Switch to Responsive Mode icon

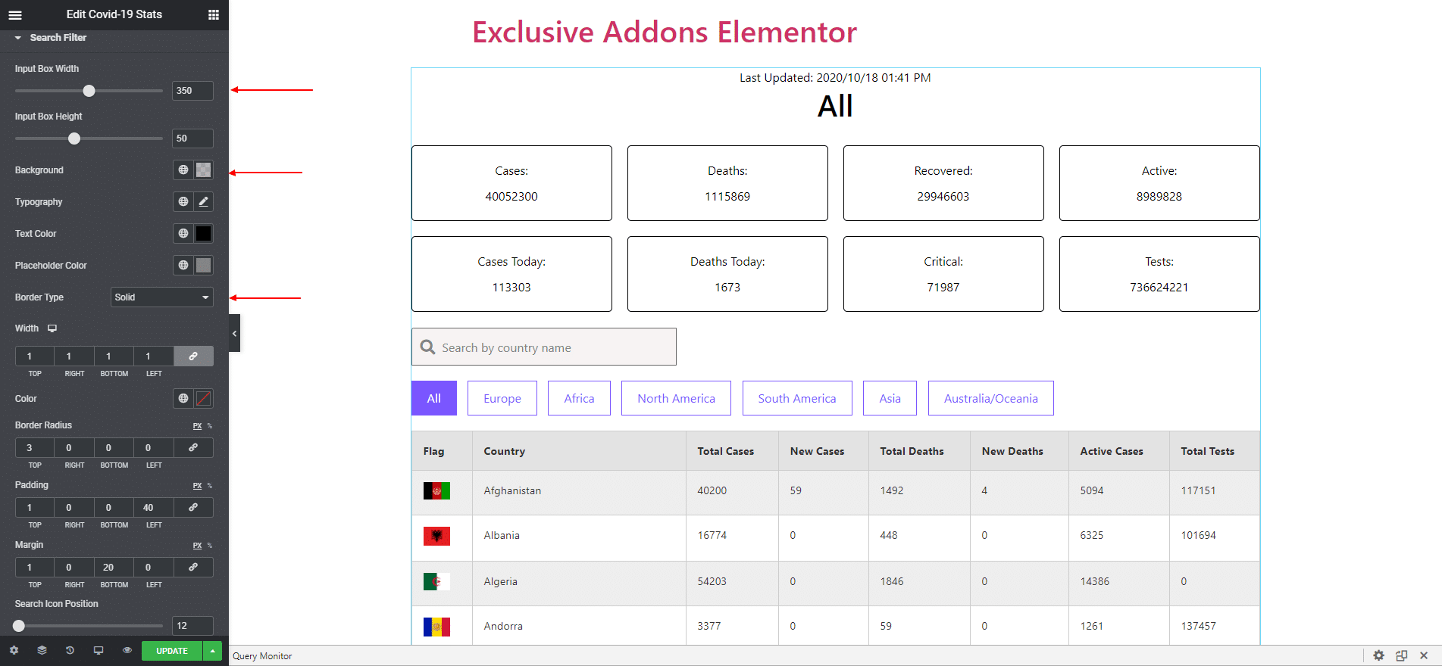99,650
